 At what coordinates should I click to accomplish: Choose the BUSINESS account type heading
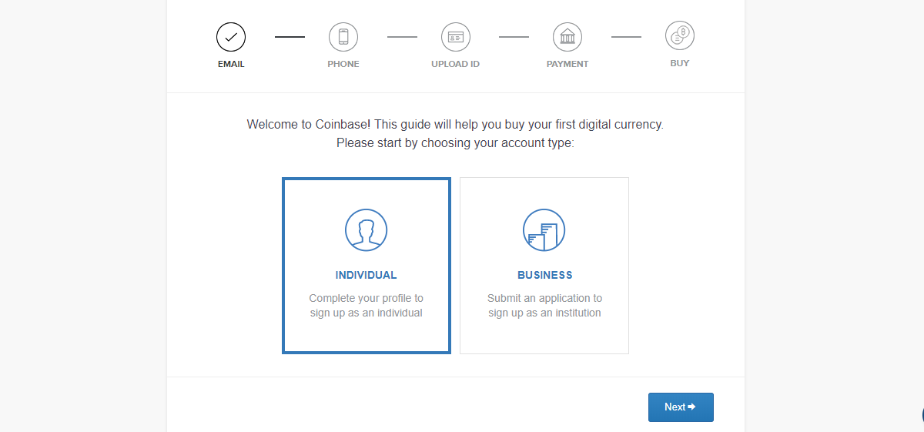coord(545,275)
